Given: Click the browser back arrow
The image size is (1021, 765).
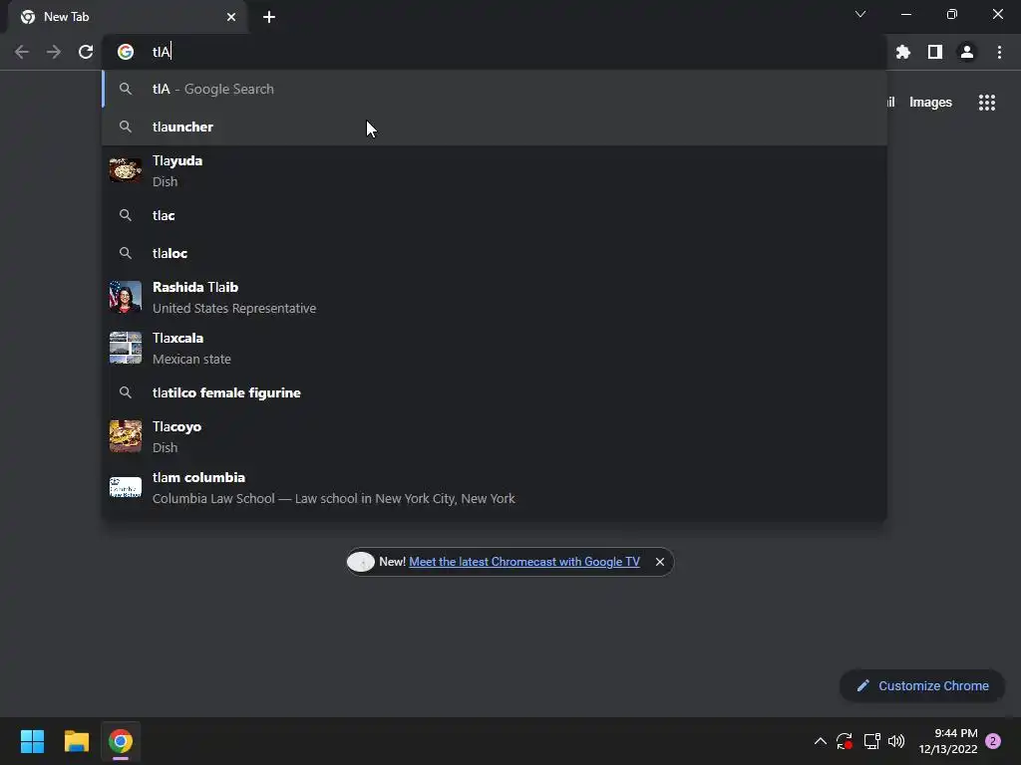Looking at the screenshot, I should tap(22, 52).
